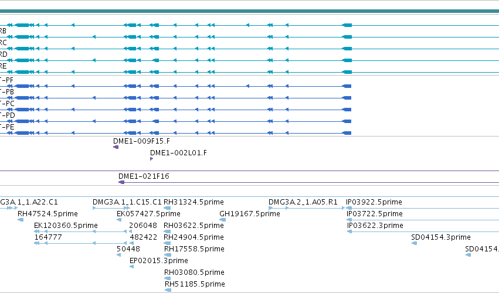Select the RH03622.5prime EST label
This screenshot has height=293, width=499.
[x=194, y=226]
